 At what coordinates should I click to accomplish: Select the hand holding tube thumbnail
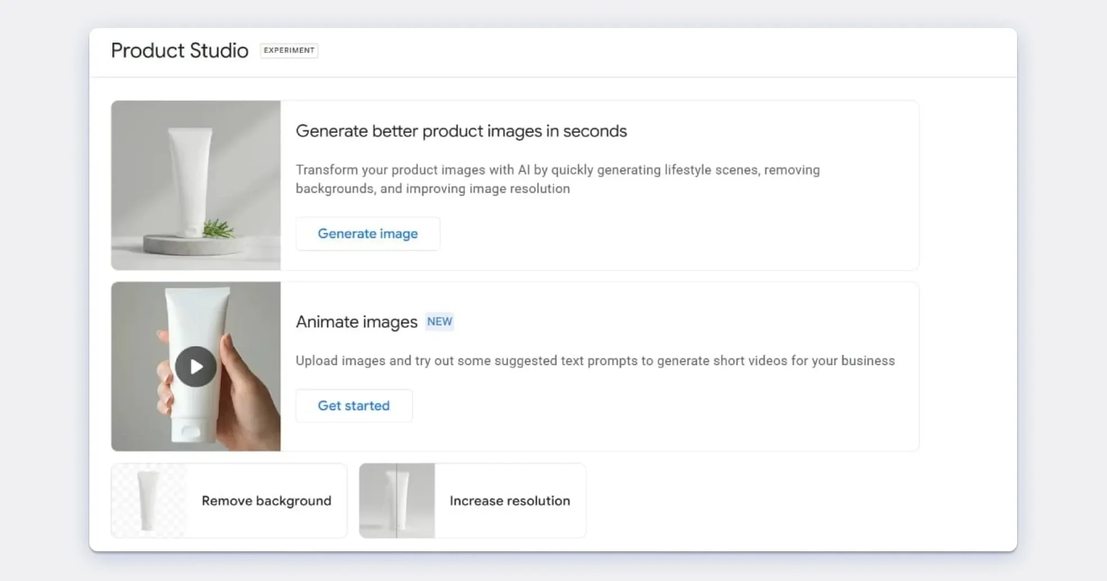196,366
